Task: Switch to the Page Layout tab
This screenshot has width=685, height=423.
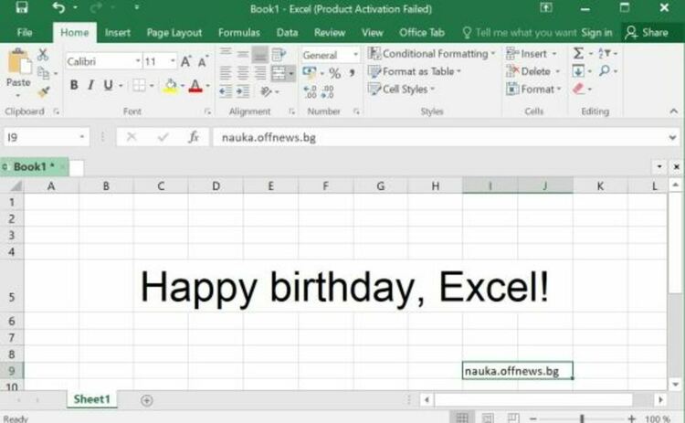Action: 174,32
